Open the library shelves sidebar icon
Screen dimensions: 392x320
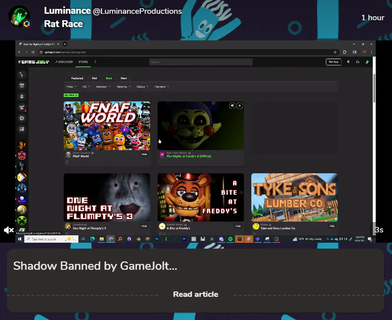(x=22, y=129)
